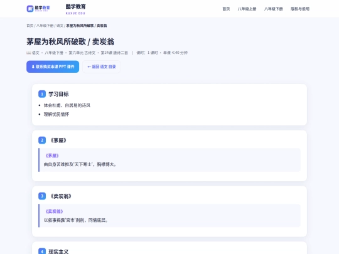Click the number 3 badge beside 《卖炭翁》
The image size is (339, 254).
click(42, 196)
